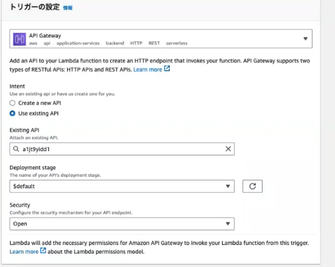The width and height of the screenshot is (335, 267).
Task: Select Create a new API radio button
Action: point(12,103)
